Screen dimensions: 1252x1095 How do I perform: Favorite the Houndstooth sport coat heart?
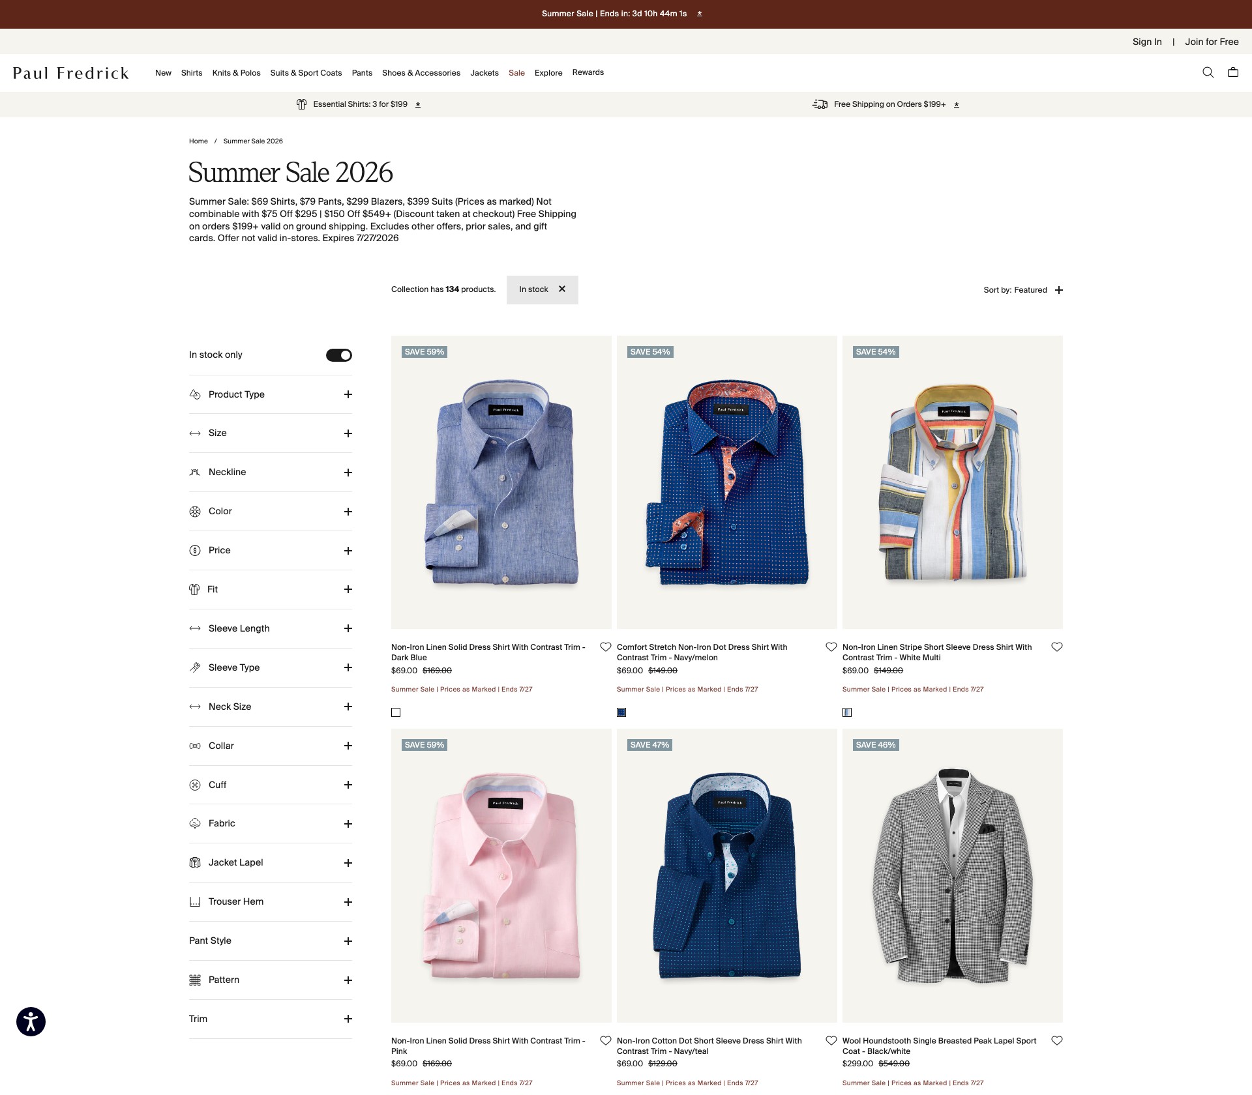1056,1041
